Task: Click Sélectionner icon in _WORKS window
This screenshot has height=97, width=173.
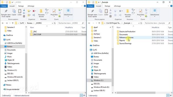Action: click(x=68, y=11)
